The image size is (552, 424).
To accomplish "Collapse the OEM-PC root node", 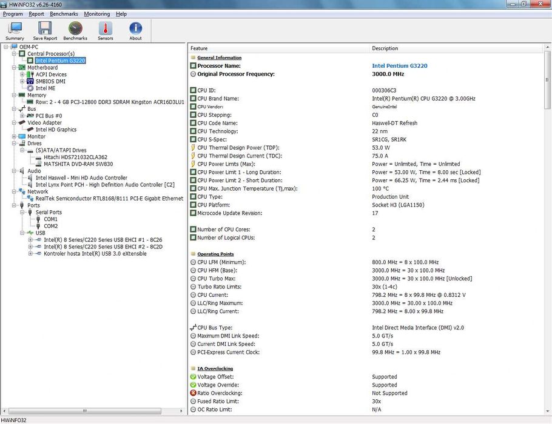I will coord(5,47).
